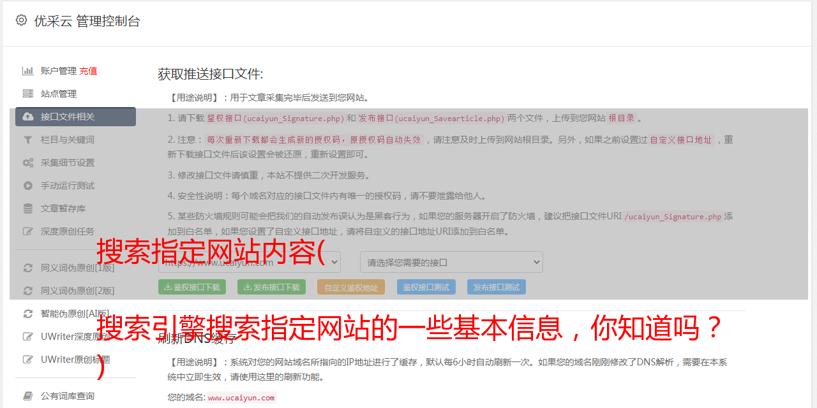Click green 鉴权接口下载 button

click(192, 287)
